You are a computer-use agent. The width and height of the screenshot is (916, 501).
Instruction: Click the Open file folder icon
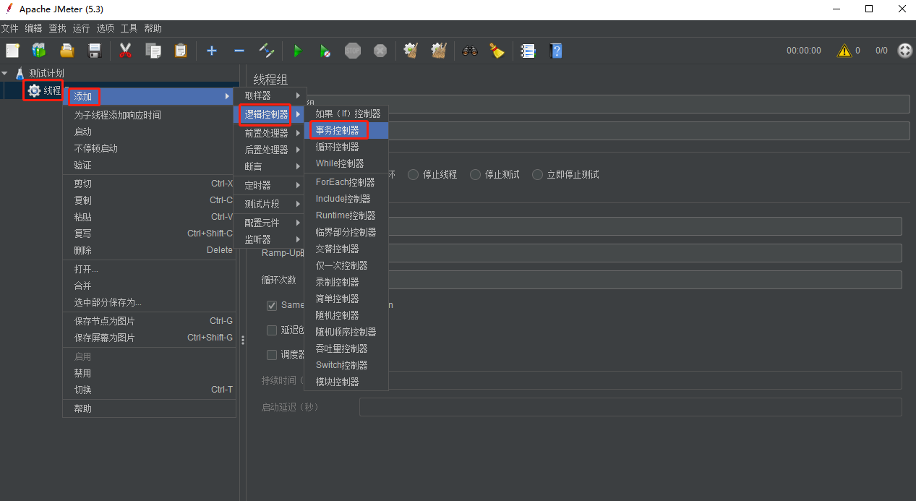67,51
